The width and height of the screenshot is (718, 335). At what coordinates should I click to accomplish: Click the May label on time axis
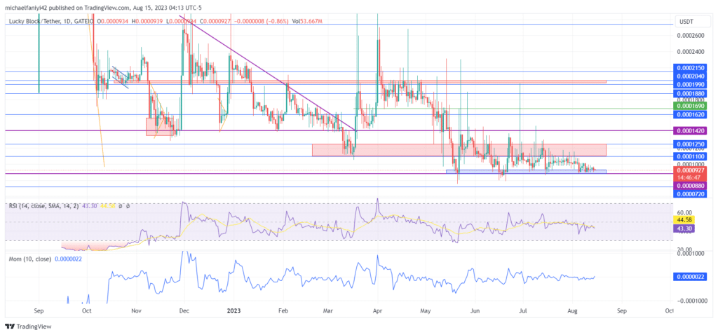click(426, 310)
